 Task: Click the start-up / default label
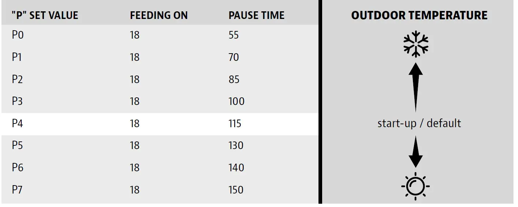pos(419,123)
